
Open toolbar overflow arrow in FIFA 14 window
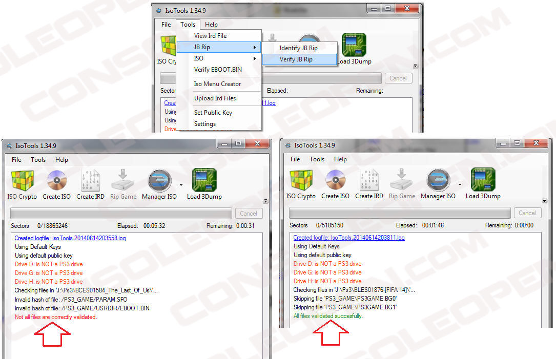click(544, 201)
